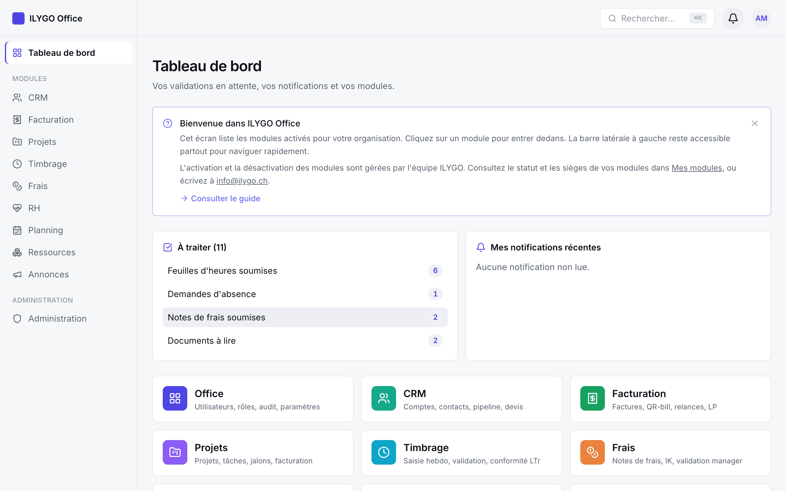
Task: Open Feuilles d'heures soumises row
Action: tap(305, 270)
